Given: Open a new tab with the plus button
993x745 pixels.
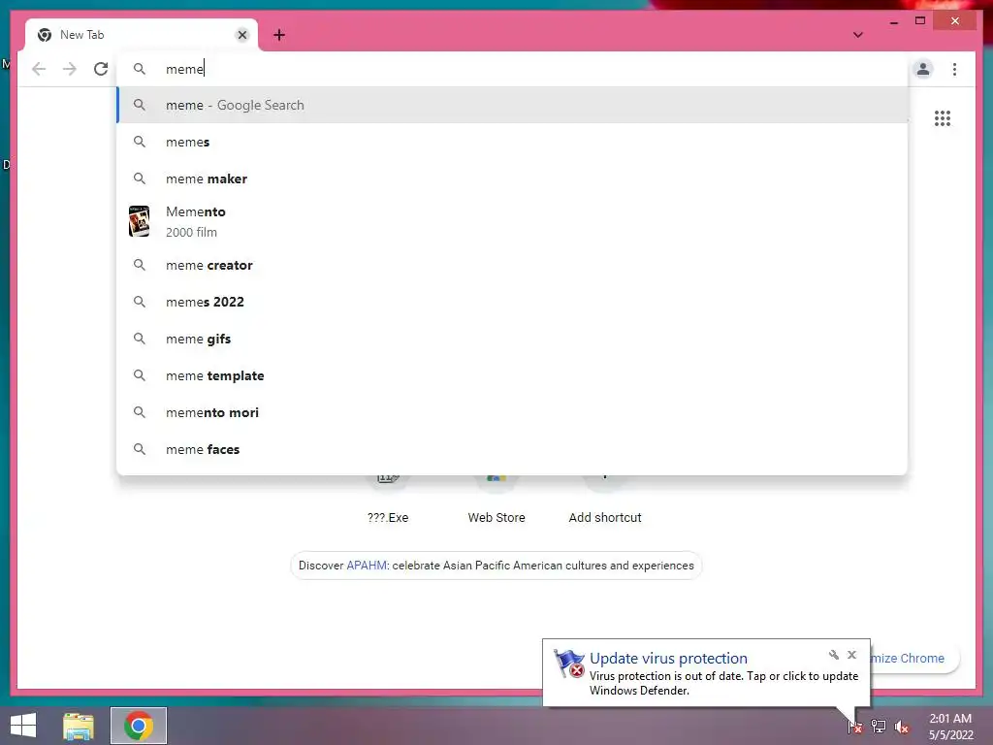Looking at the screenshot, I should (x=279, y=35).
